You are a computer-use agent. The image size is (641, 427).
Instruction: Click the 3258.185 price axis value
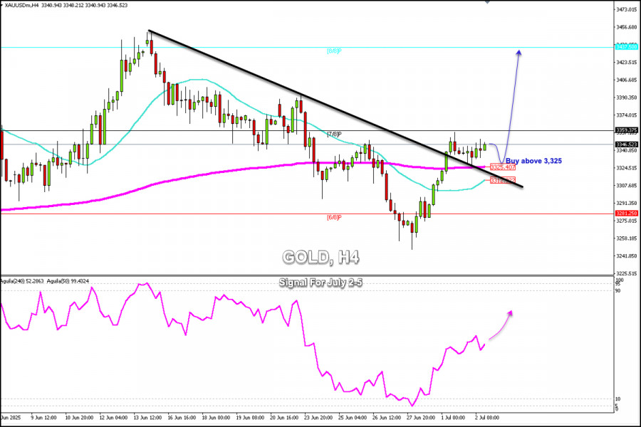(x=627, y=238)
